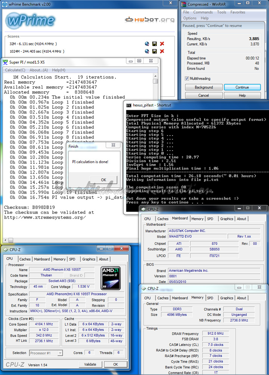Click Continue to resume WinRAR
269x375 pixels.
pos(242,87)
